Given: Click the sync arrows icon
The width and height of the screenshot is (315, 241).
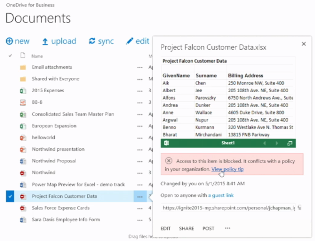Looking at the screenshot, I should pos(92,41).
